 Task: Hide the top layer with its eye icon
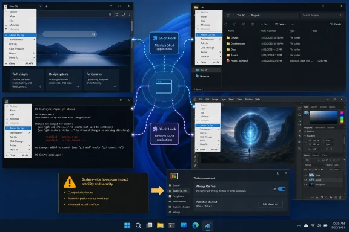pos(305,175)
